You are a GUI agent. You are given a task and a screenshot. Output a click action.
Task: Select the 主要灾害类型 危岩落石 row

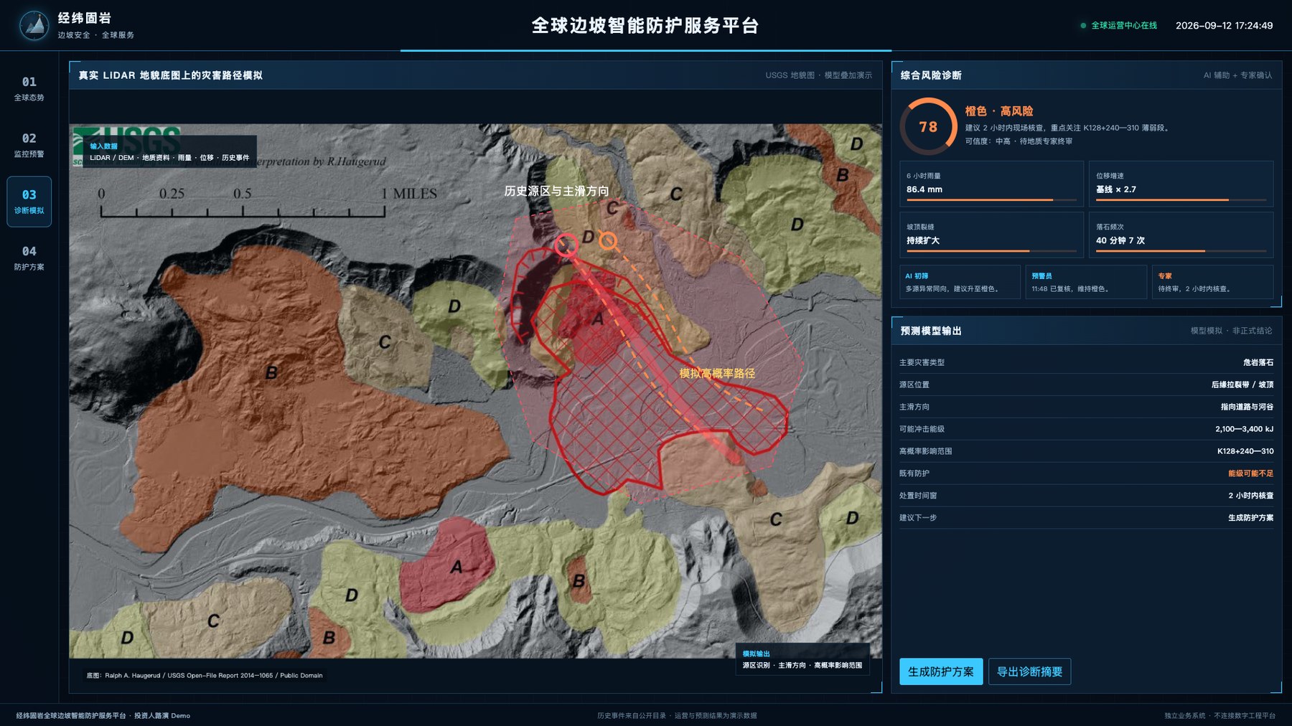(x=1086, y=362)
